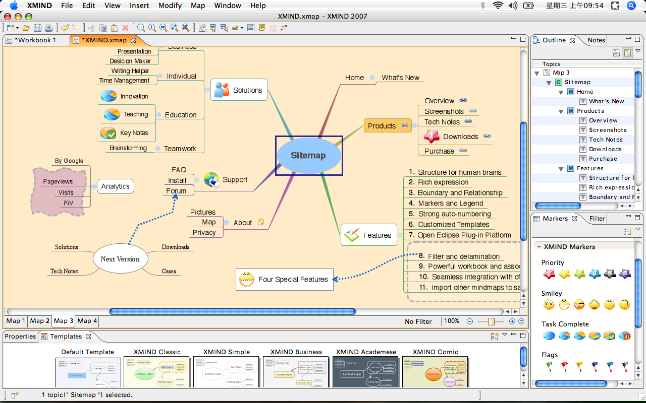Switch to the Notes tab
This screenshot has width=646, height=403.
596,40
